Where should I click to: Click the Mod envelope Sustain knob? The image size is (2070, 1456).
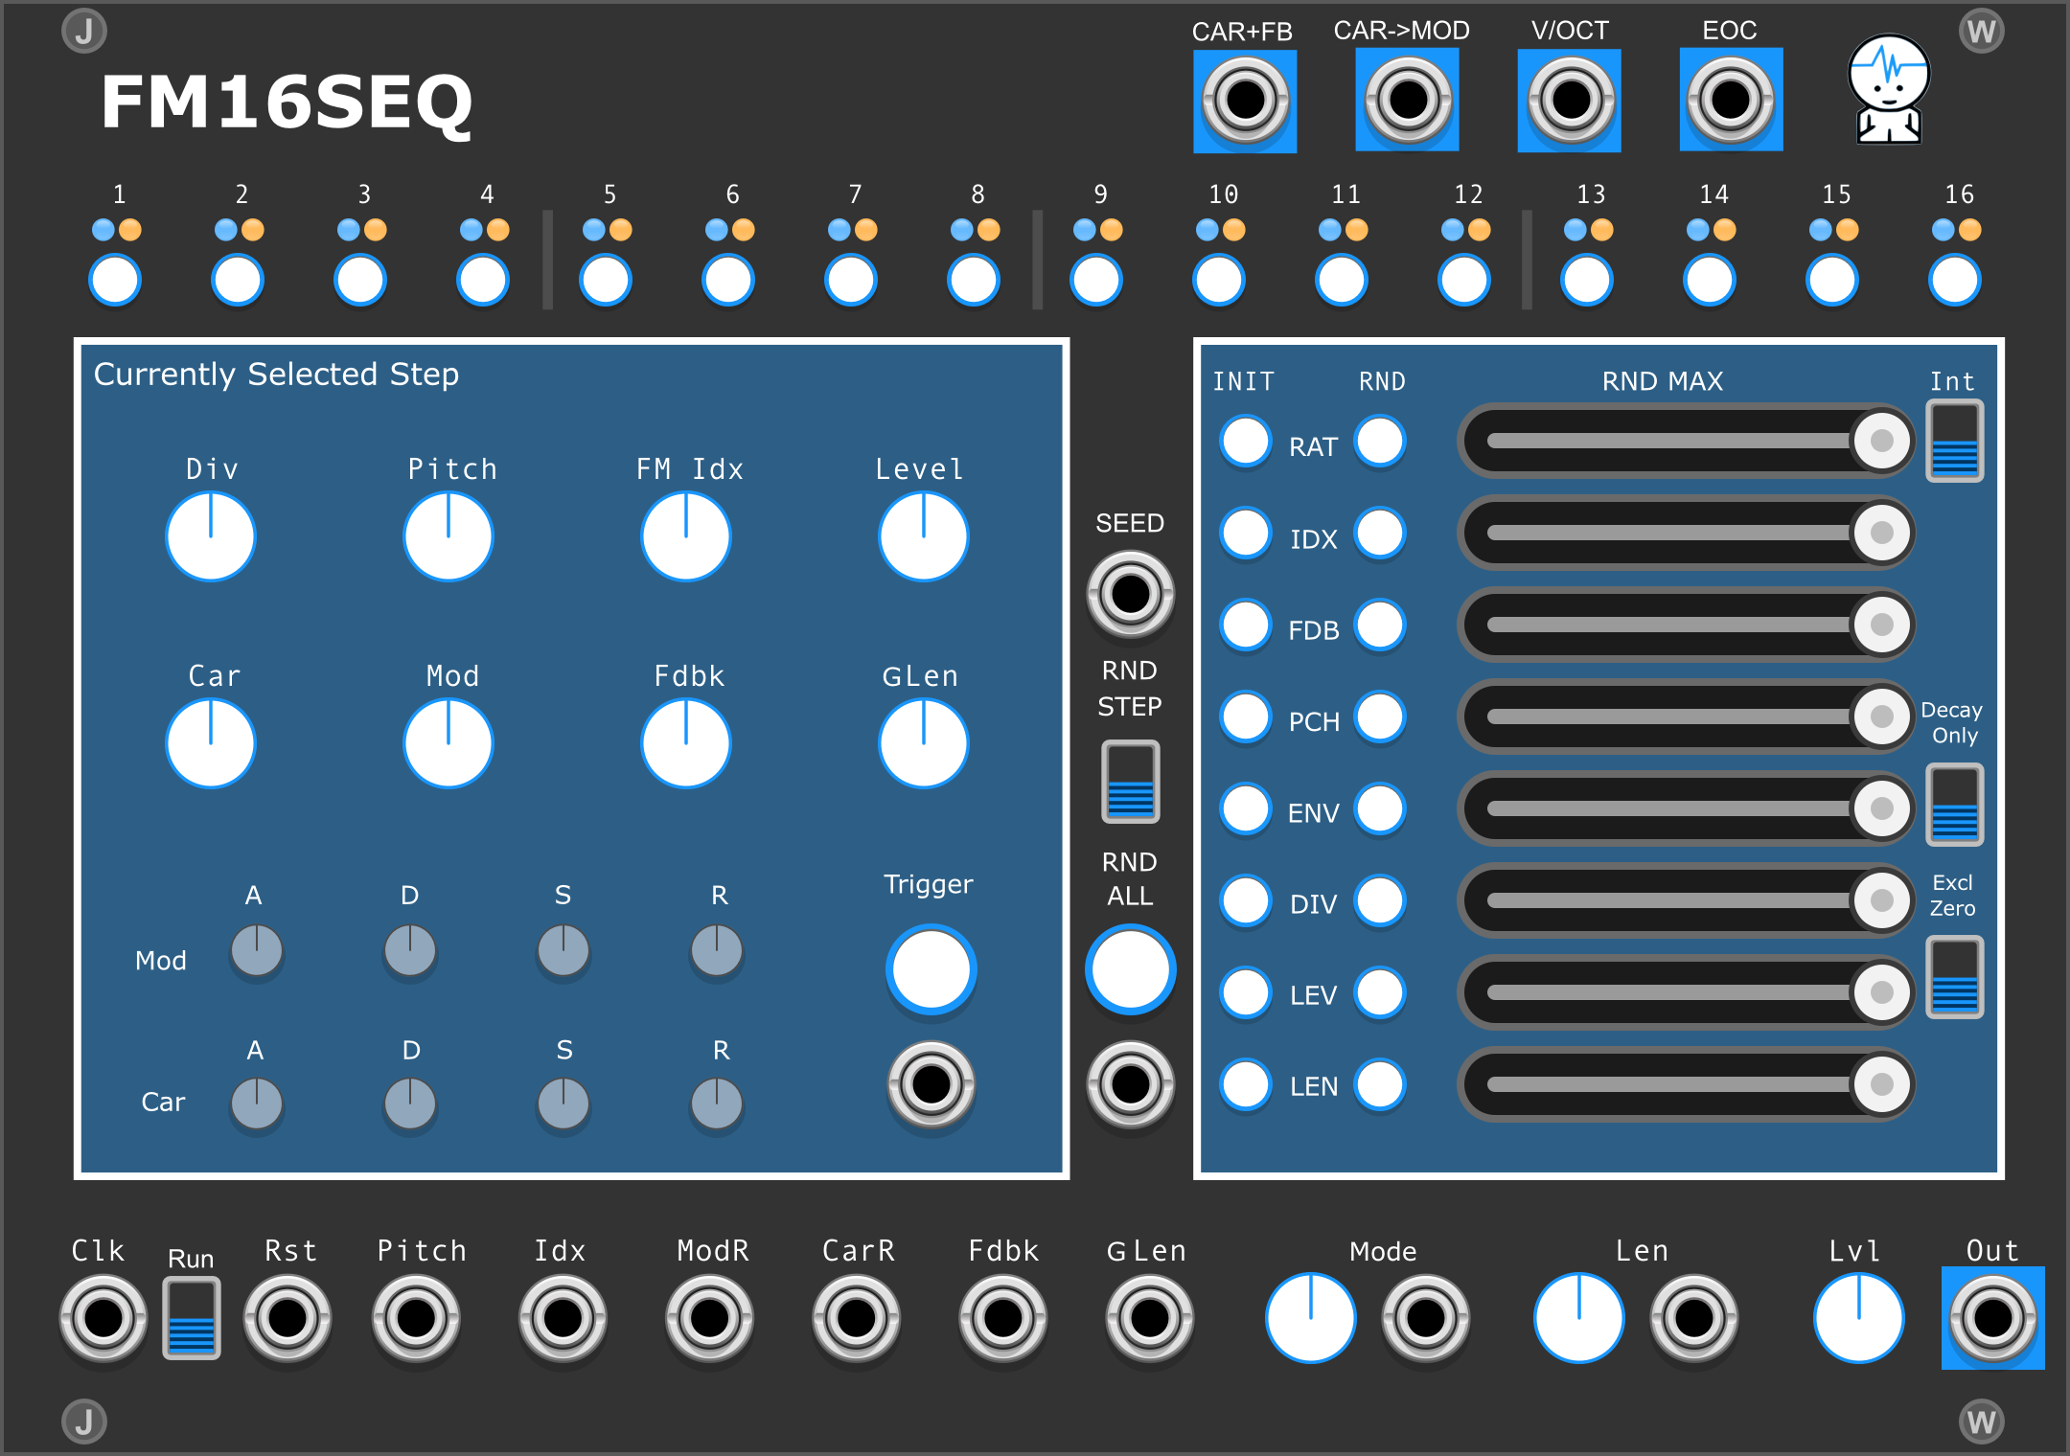pos(563,951)
